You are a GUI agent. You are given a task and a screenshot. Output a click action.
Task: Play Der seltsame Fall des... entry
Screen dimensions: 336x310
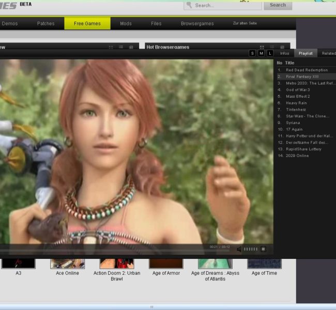[307, 143]
